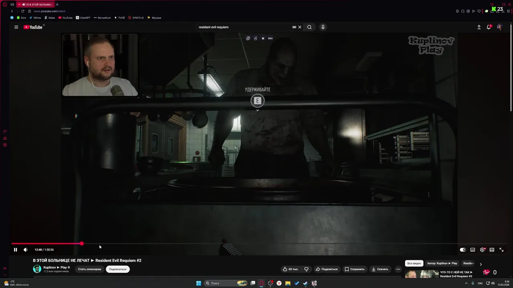Open File Explorer folder in taskbar
The width and height of the screenshot is (513, 288).
(288, 283)
